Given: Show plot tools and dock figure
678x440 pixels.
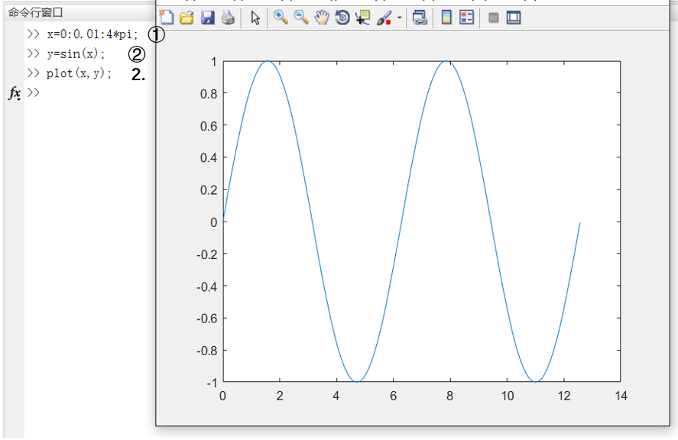Looking at the screenshot, I should 514,18.
